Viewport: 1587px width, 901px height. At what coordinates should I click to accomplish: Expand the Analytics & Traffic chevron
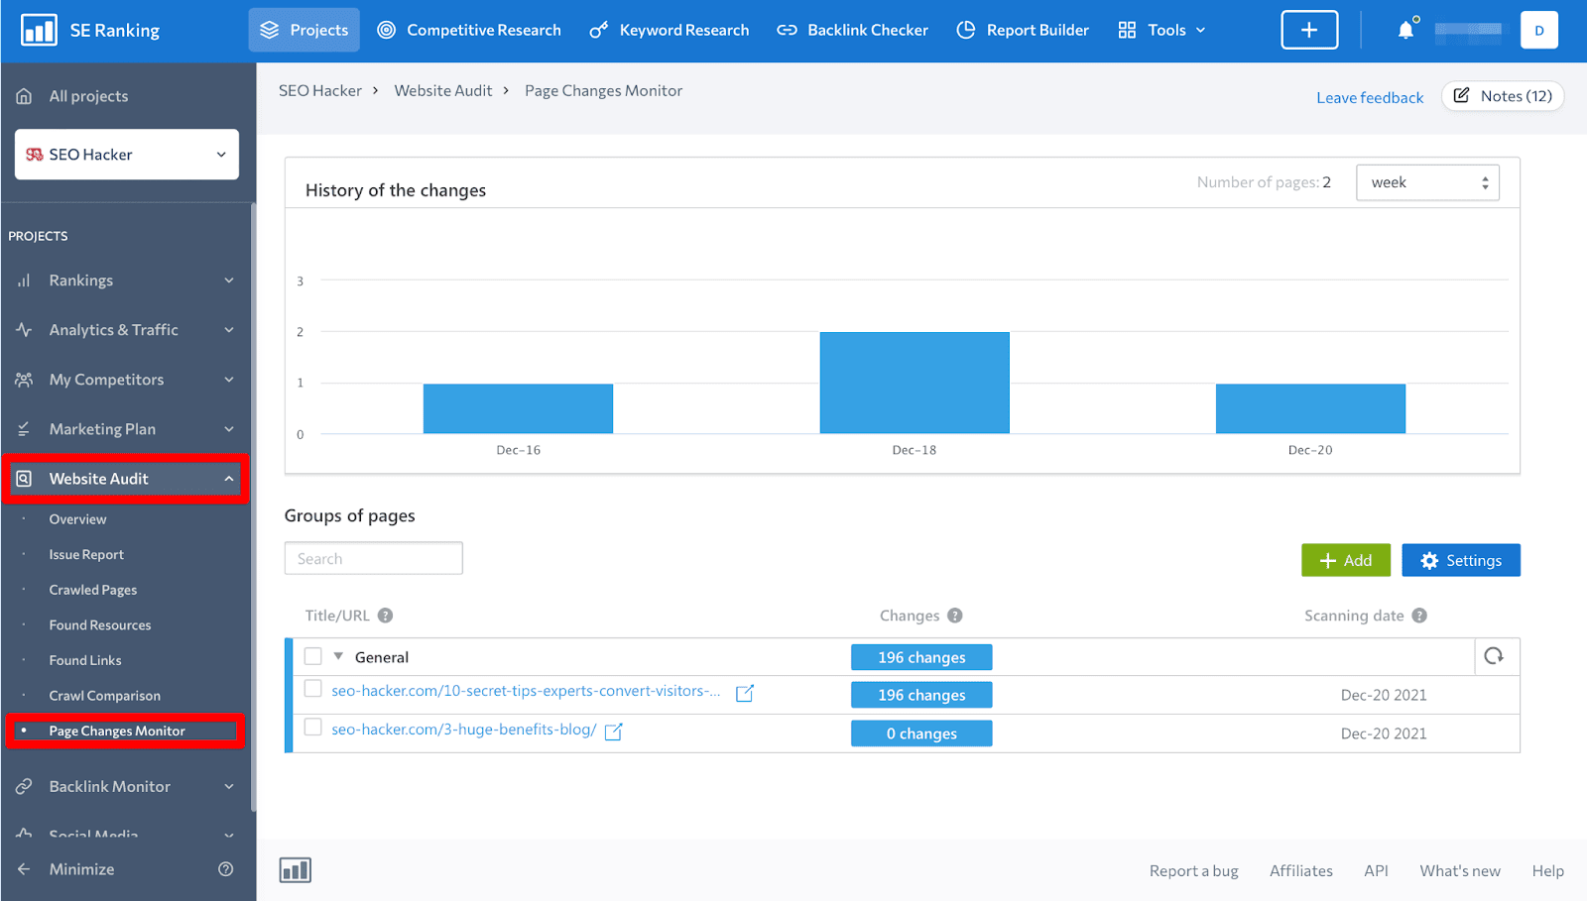229,330
